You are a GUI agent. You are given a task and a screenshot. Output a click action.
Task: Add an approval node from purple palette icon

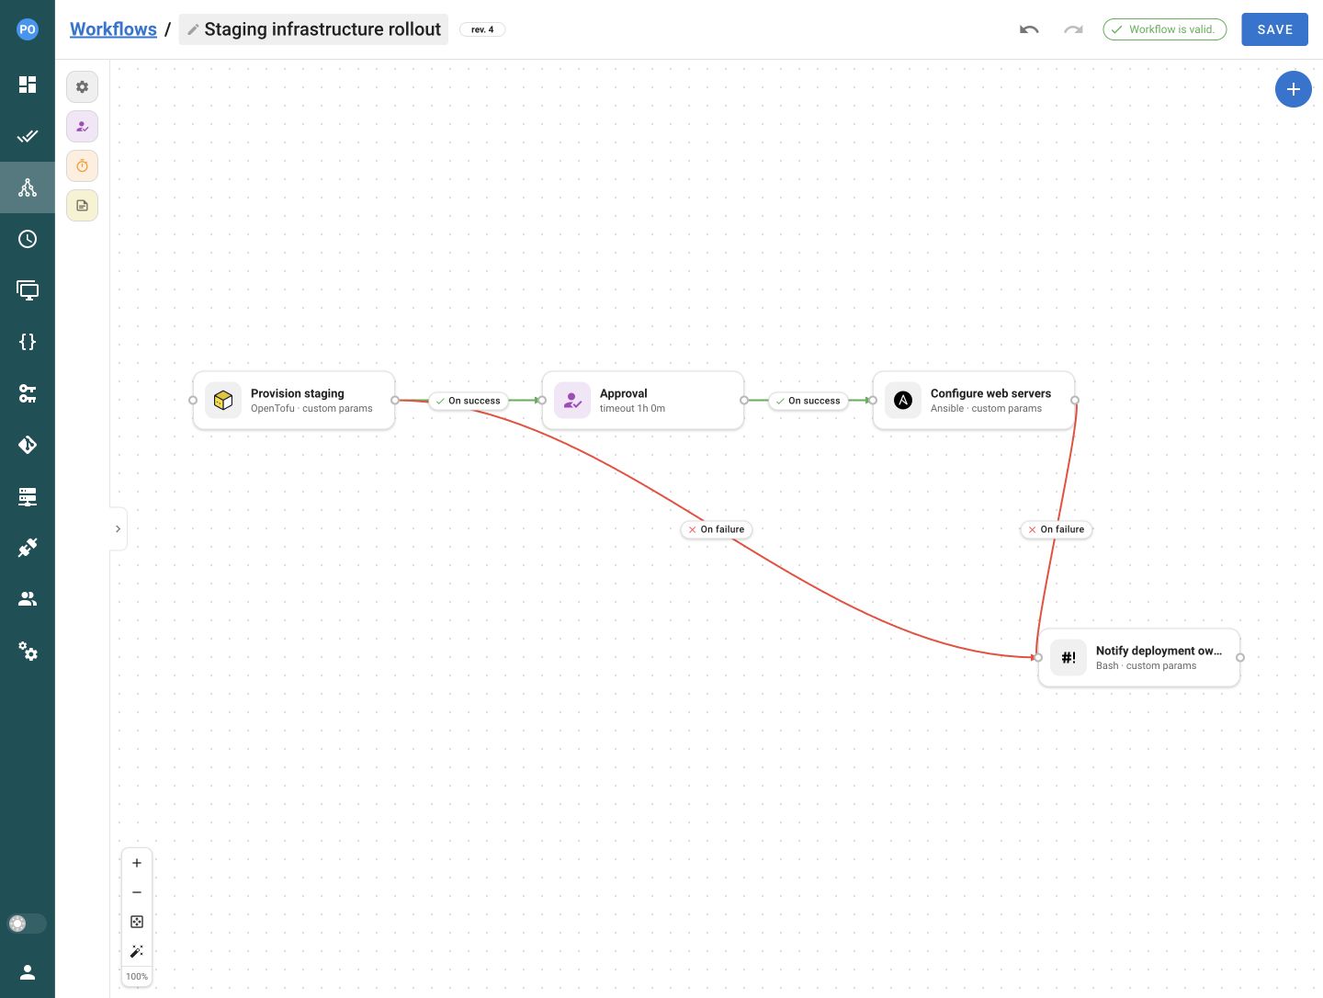[82, 126]
